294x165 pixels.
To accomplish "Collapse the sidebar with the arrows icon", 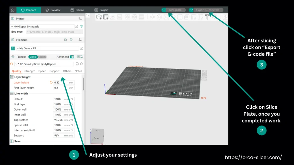I will coord(88,15).
